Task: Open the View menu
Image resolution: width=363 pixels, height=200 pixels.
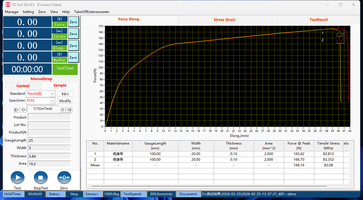Action: [x=54, y=12]
